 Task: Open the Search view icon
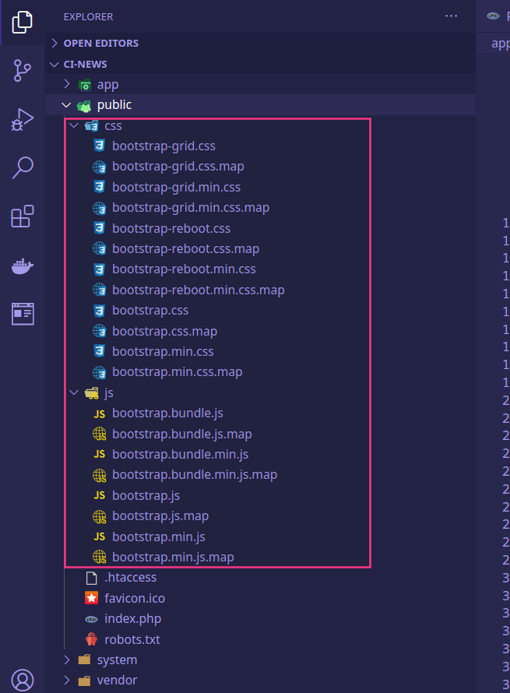click(23, 167)
